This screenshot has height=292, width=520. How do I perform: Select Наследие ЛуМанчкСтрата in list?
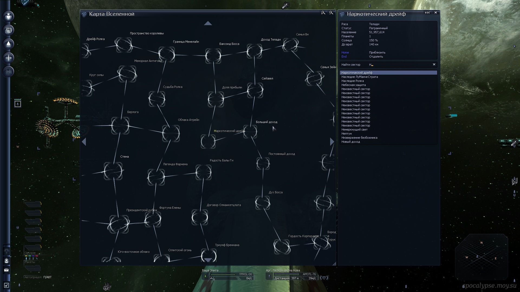tap(388, 77)
